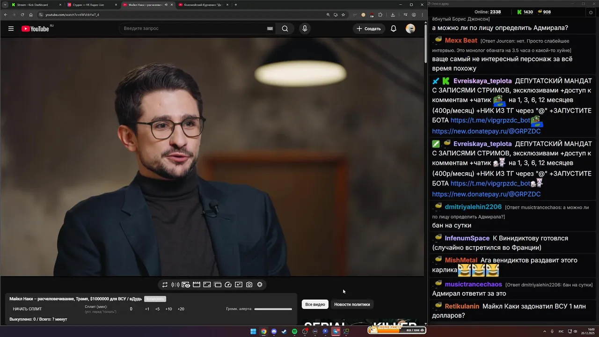Start voice search with microphone icon
This screenshot has height=337, width=599.
[305, 29]
